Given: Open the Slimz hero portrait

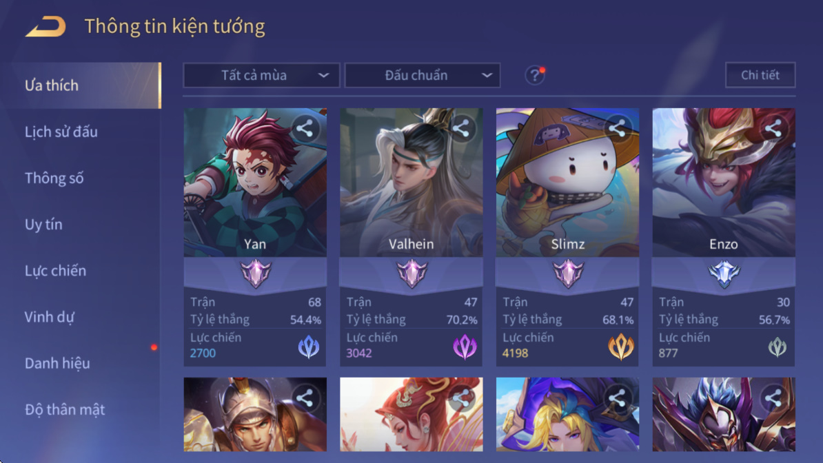Looking at the screenshot, I should pyautogui.click(x=567, y=182).
